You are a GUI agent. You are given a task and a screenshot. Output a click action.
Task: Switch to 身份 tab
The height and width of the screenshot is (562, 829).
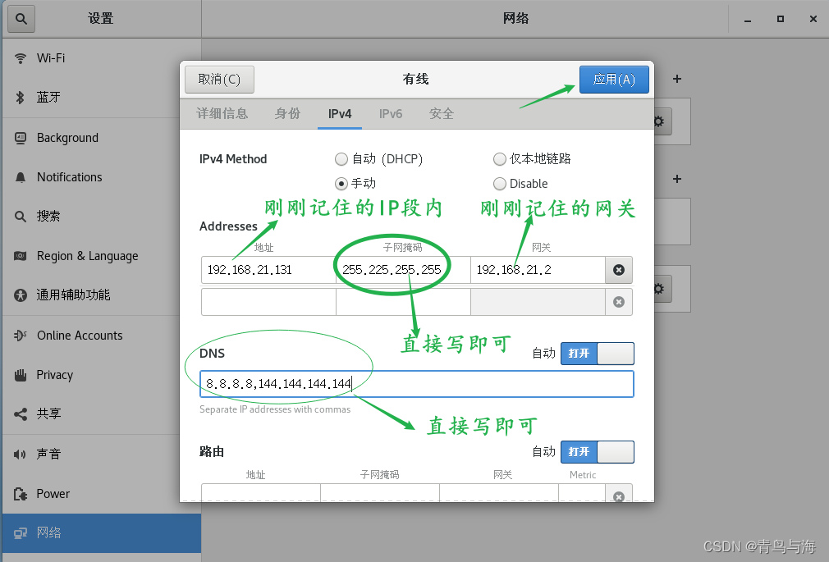pos(287,114)
